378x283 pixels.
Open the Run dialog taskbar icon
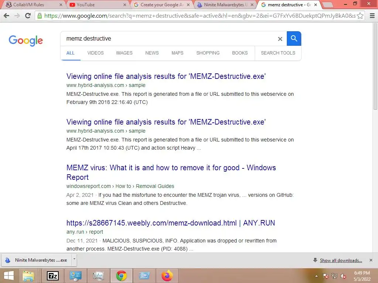coord(144,276)
